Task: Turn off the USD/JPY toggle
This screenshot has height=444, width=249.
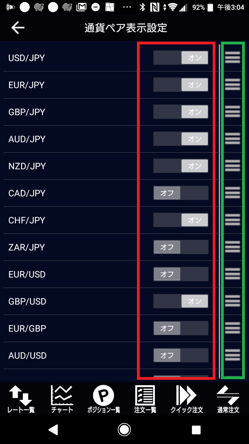Action: 181,58
